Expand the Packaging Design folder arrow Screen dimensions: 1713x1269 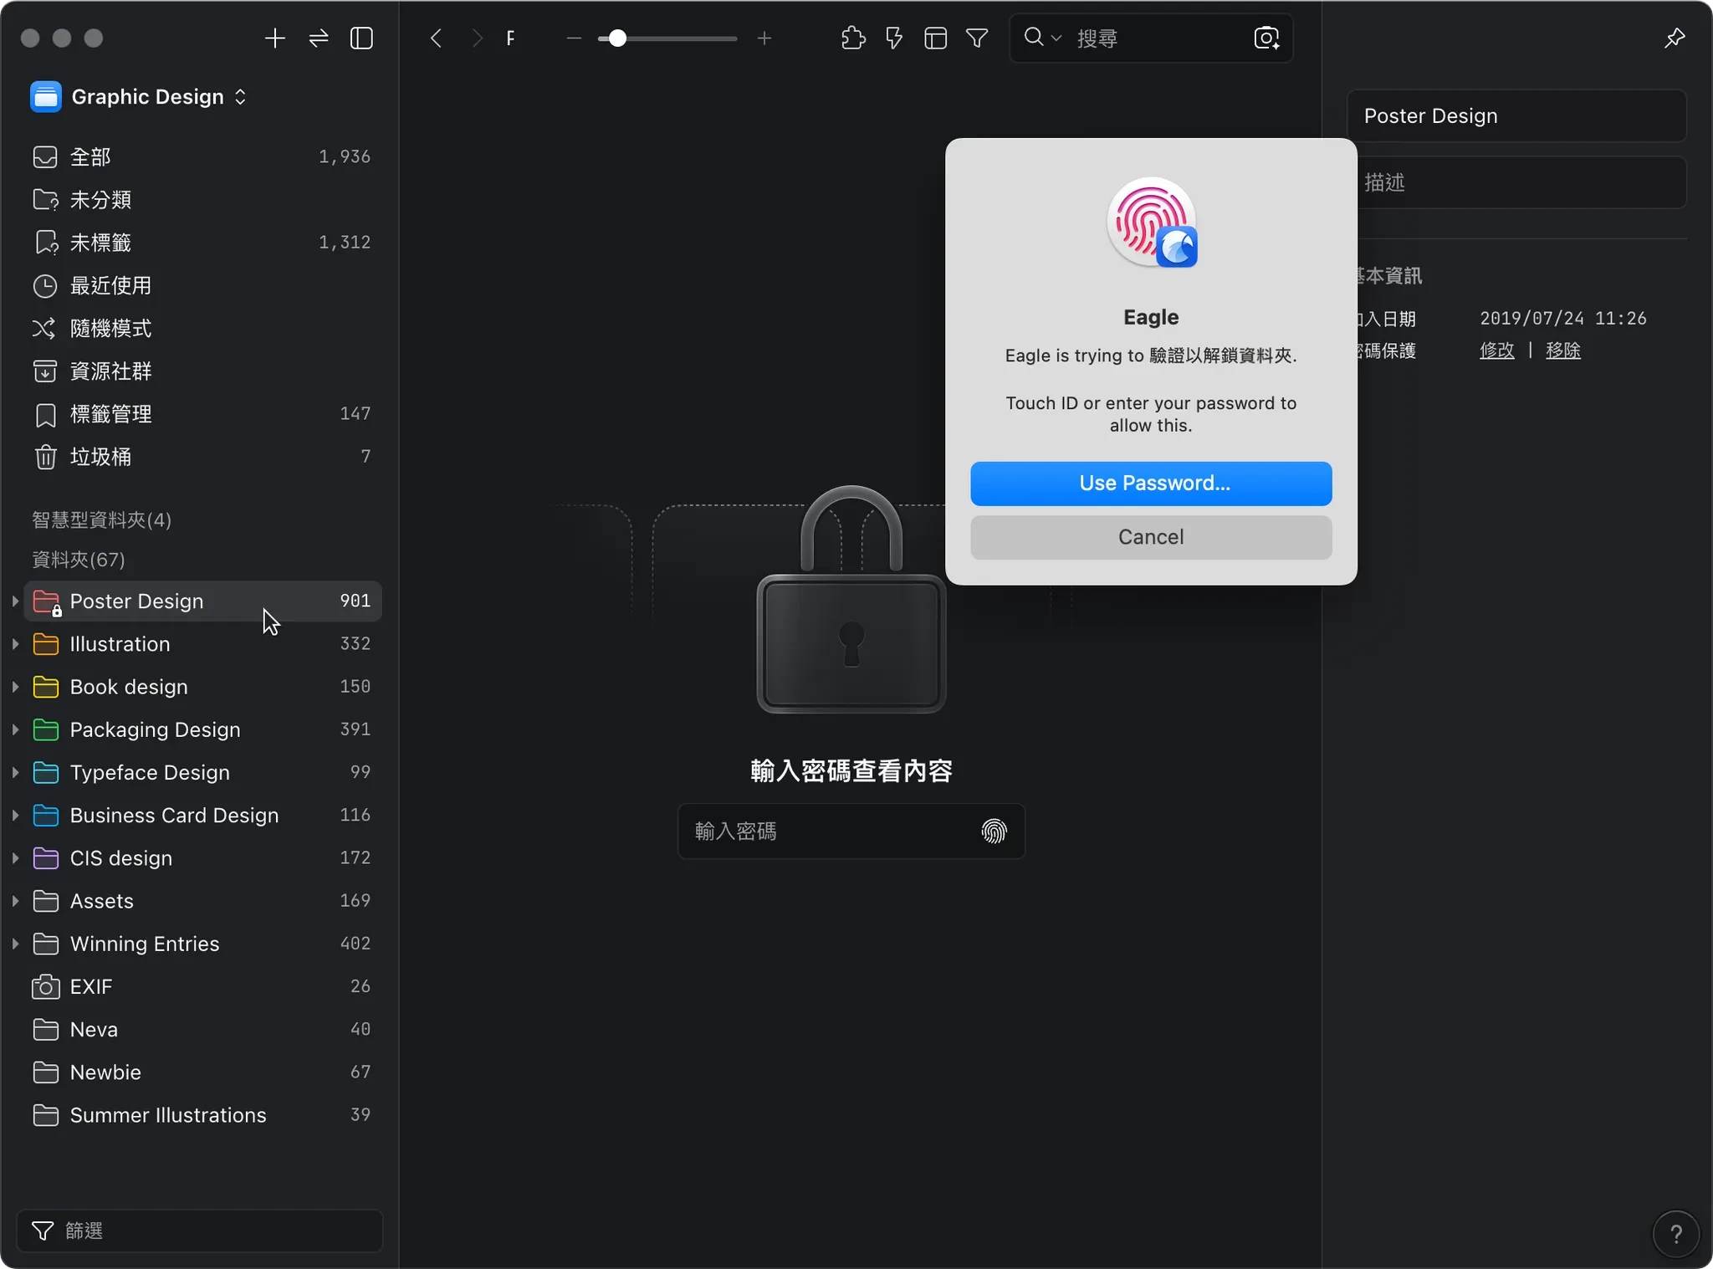[15, 729]
